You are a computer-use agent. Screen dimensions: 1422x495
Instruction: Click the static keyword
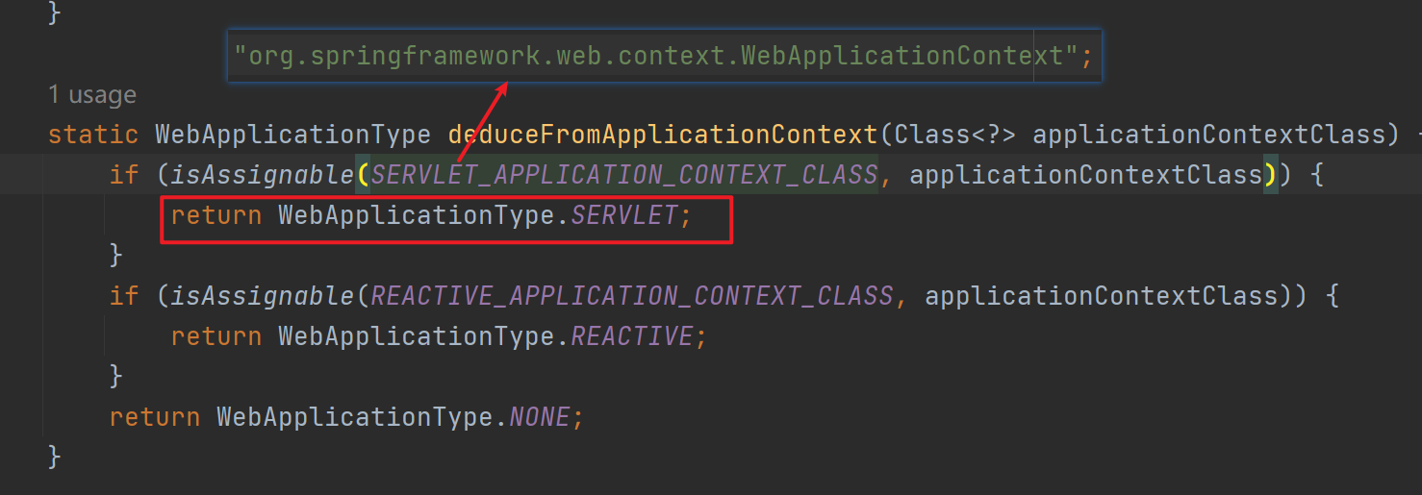(93, 135)
